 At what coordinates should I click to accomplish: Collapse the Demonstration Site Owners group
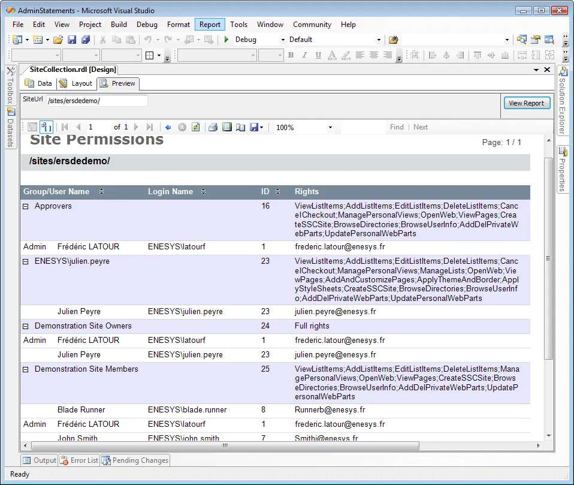(x=26, y=326)
